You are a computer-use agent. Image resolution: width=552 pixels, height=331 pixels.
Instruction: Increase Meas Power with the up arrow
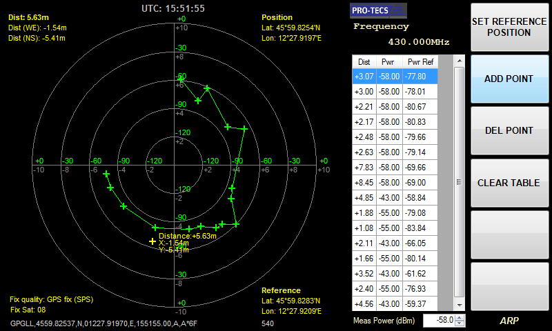[x=460, y=317]
